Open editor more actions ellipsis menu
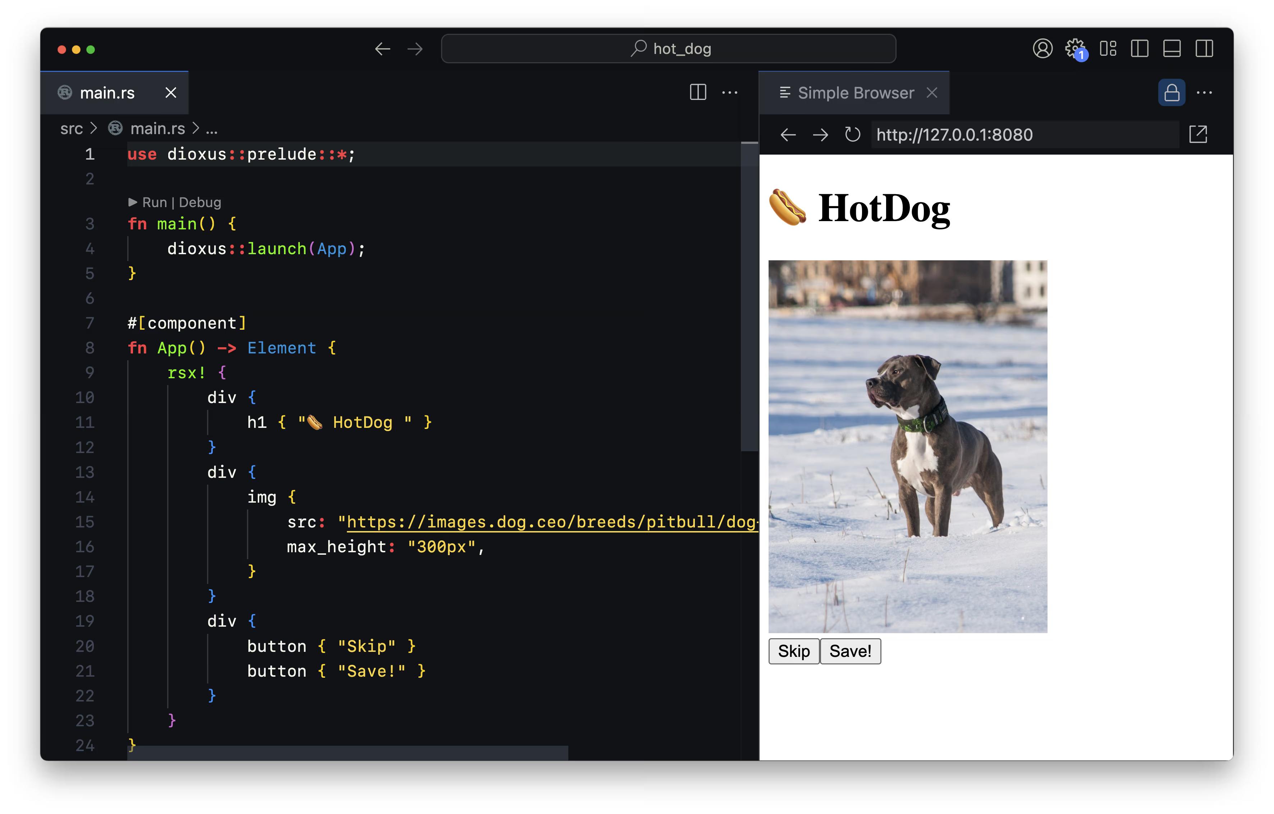The height and width of the screenshot is (814, 1274). point(730,93)
